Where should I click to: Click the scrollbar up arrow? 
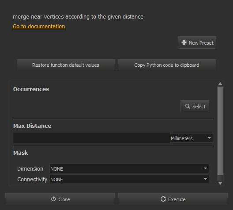(220, 84)
